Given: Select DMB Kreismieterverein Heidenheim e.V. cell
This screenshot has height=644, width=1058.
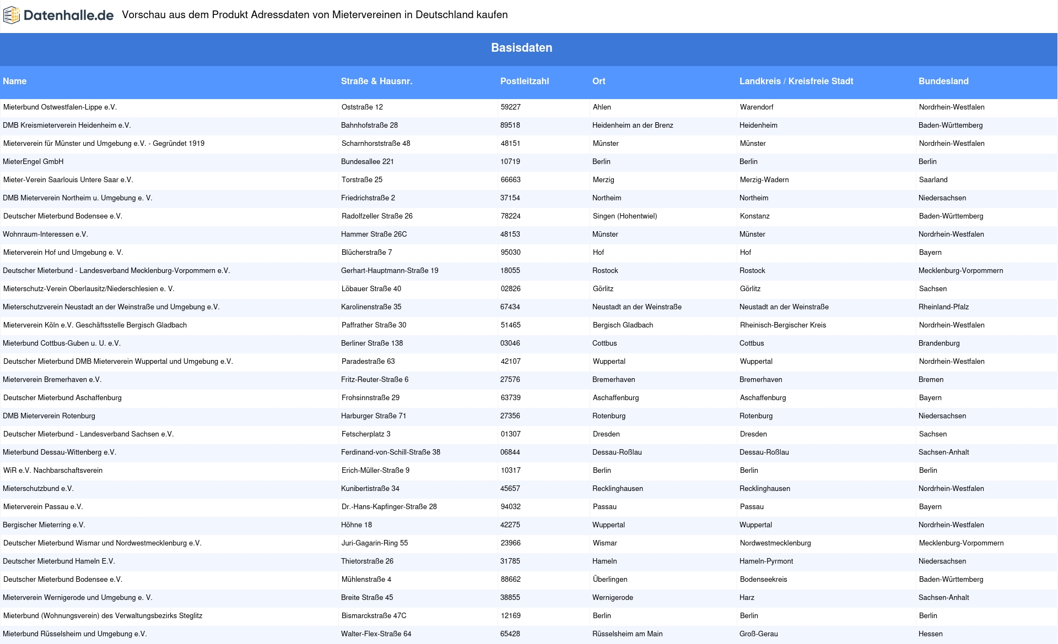Looking at the screenshot, I should (x=67, y=125).
